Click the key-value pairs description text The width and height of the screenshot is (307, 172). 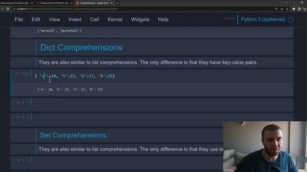click(148, 63)
